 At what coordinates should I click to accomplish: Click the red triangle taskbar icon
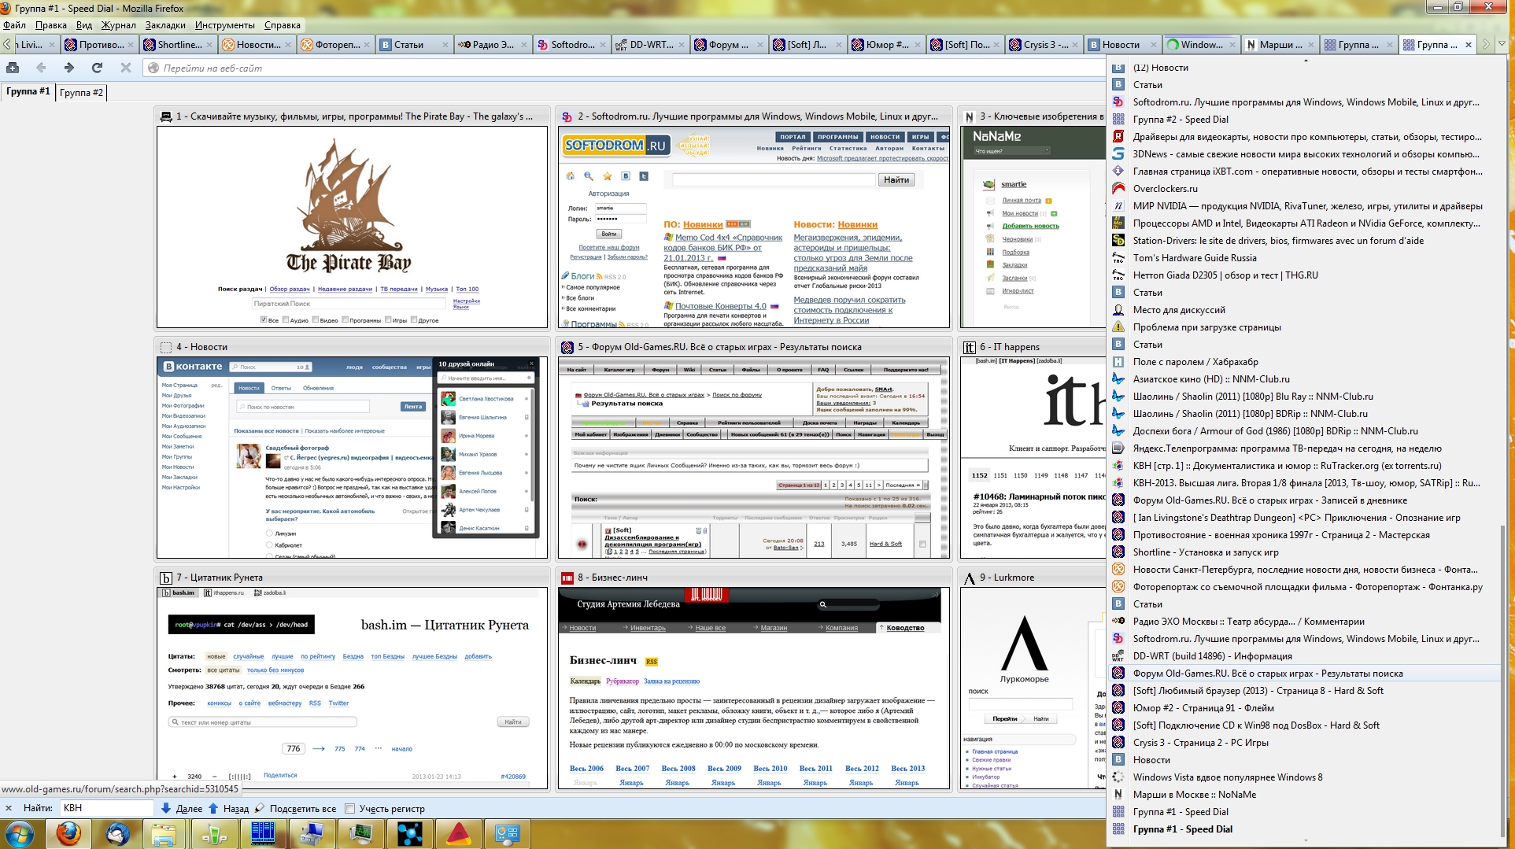click(x=459, y=833)
